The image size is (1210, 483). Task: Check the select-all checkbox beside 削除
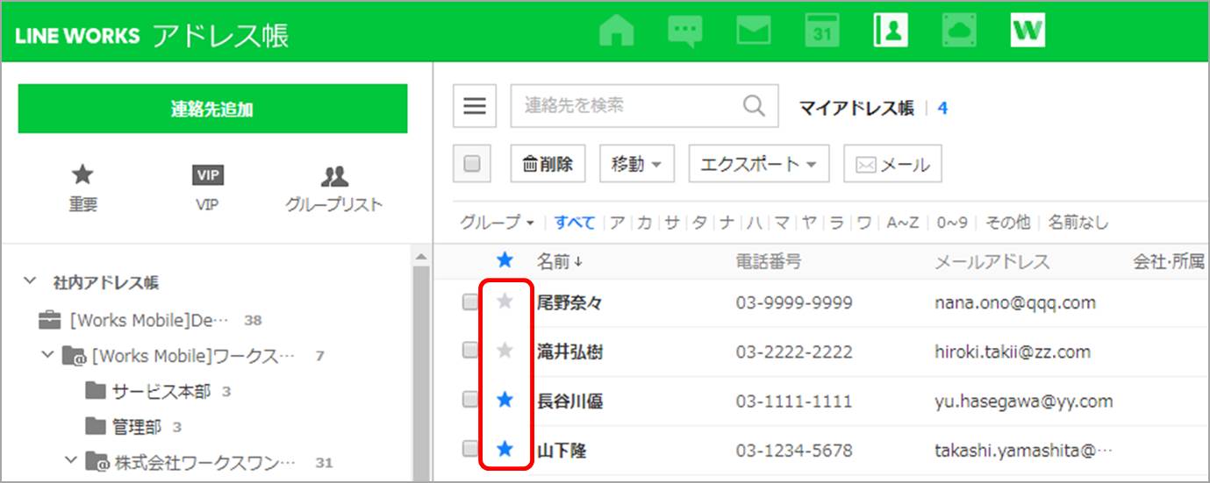[x=471, y=164]
